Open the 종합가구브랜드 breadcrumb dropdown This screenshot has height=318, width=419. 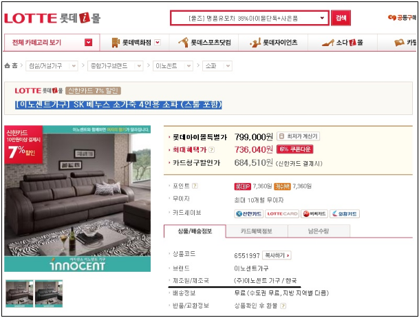pos(115,66)
